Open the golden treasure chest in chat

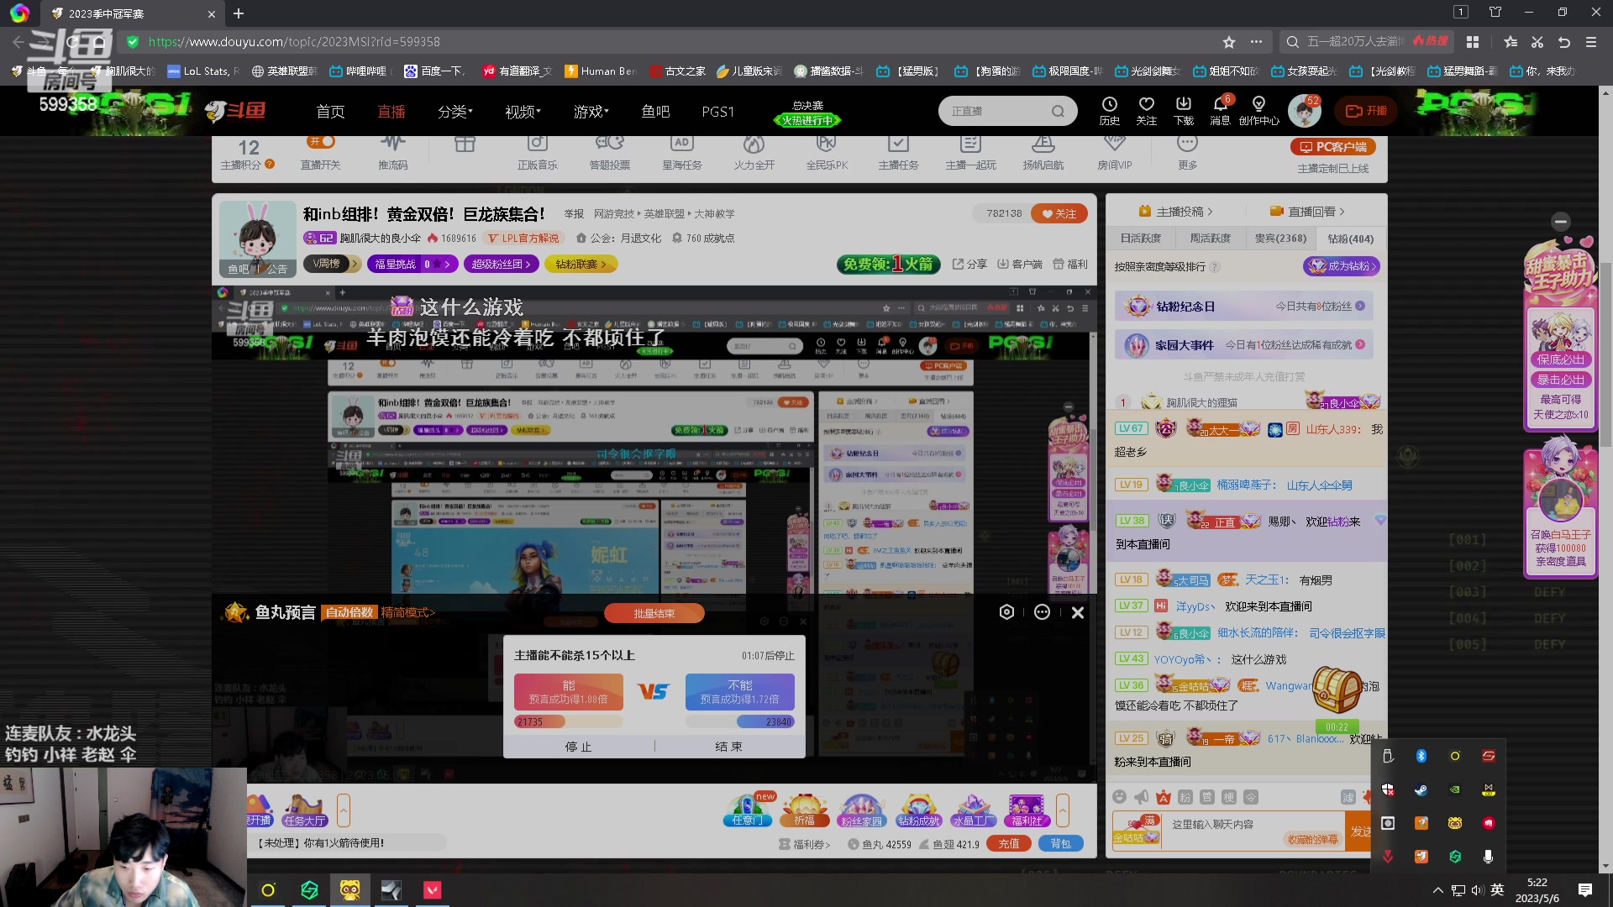(1337, 689)
